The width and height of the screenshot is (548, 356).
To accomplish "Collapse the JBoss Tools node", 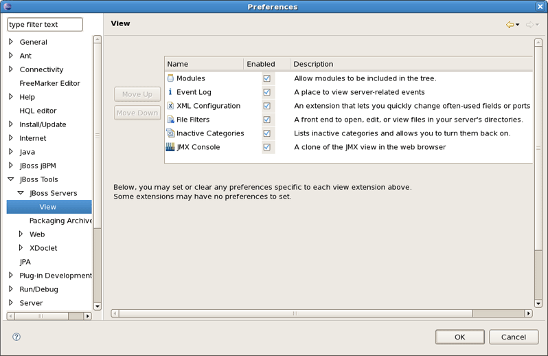I will point(11,179).
